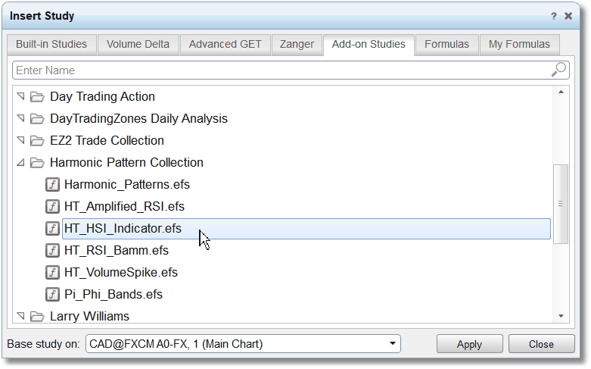Switch to the Built-in Studies tab

point(51,44)
